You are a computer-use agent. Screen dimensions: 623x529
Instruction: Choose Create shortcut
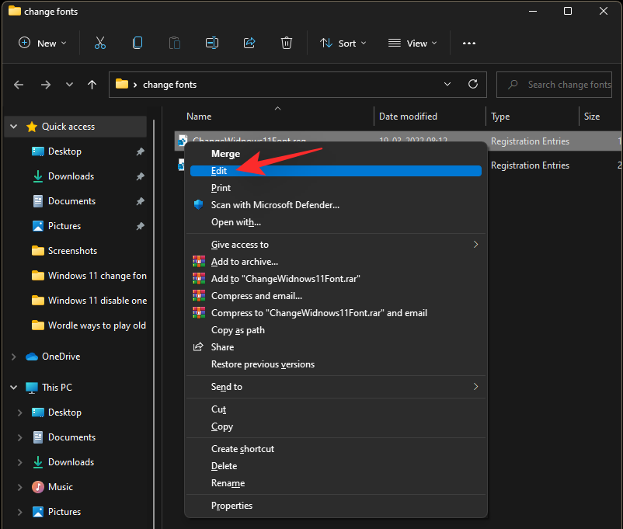336,449
